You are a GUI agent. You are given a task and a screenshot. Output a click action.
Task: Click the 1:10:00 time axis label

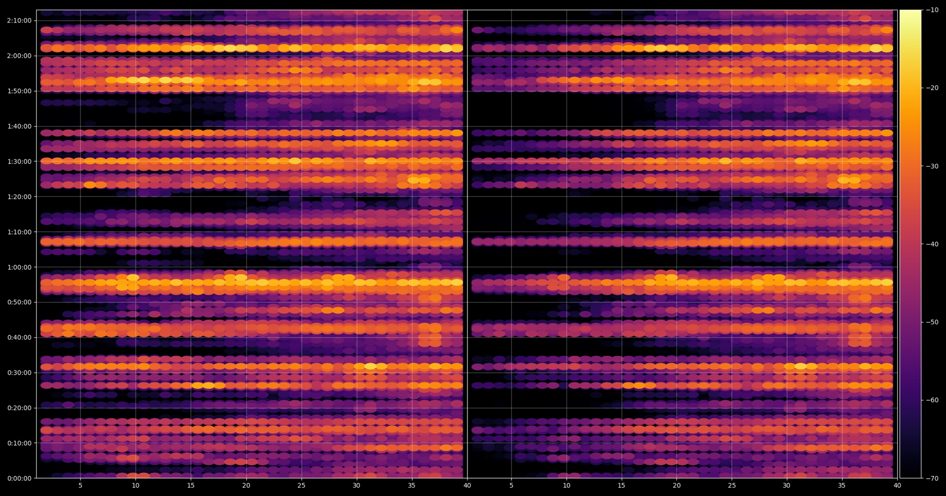(x=19, y=232)
